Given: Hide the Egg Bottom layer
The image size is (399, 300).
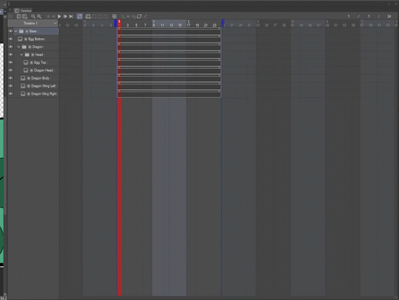Looking at the screenshot, I should tap(10, 39).
